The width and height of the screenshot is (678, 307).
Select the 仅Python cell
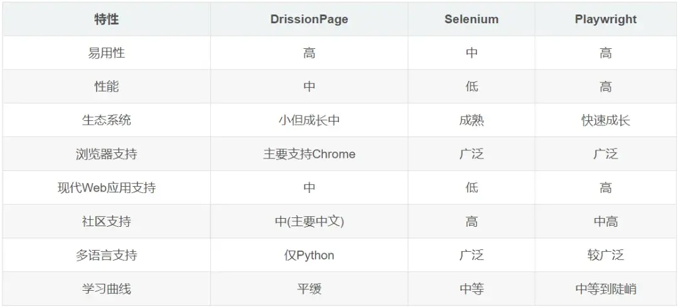[x=309, y=255]
